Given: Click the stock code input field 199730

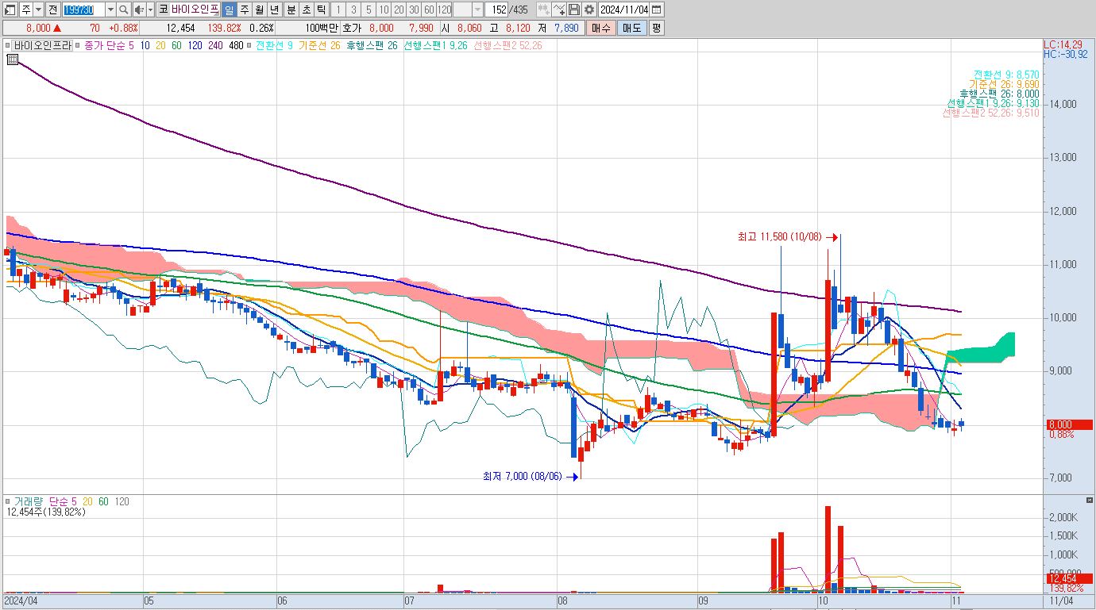Looking at the screenshot, I should (83, 10).
